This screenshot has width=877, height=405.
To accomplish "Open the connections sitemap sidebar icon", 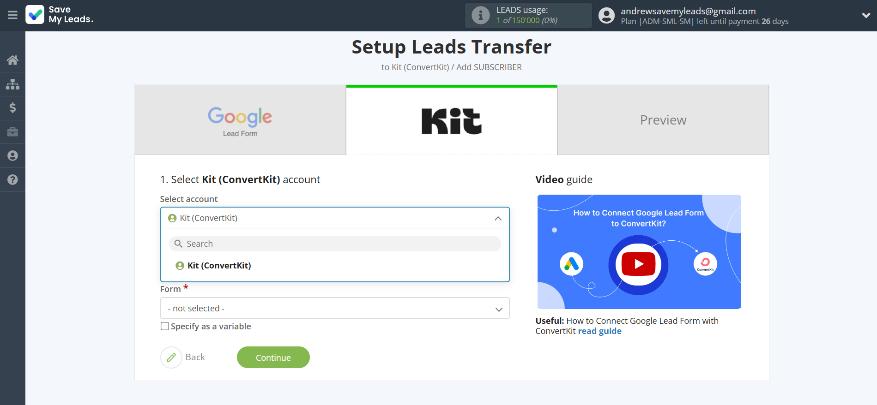I will 12,84.
